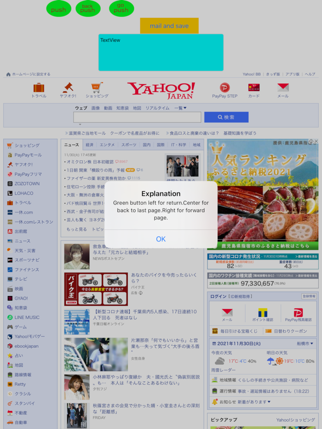Click the blue 検索 search button

coord(226,117)
